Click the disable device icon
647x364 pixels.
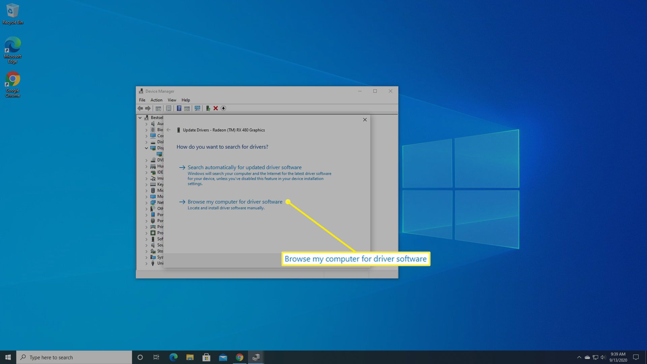[224, 108]
